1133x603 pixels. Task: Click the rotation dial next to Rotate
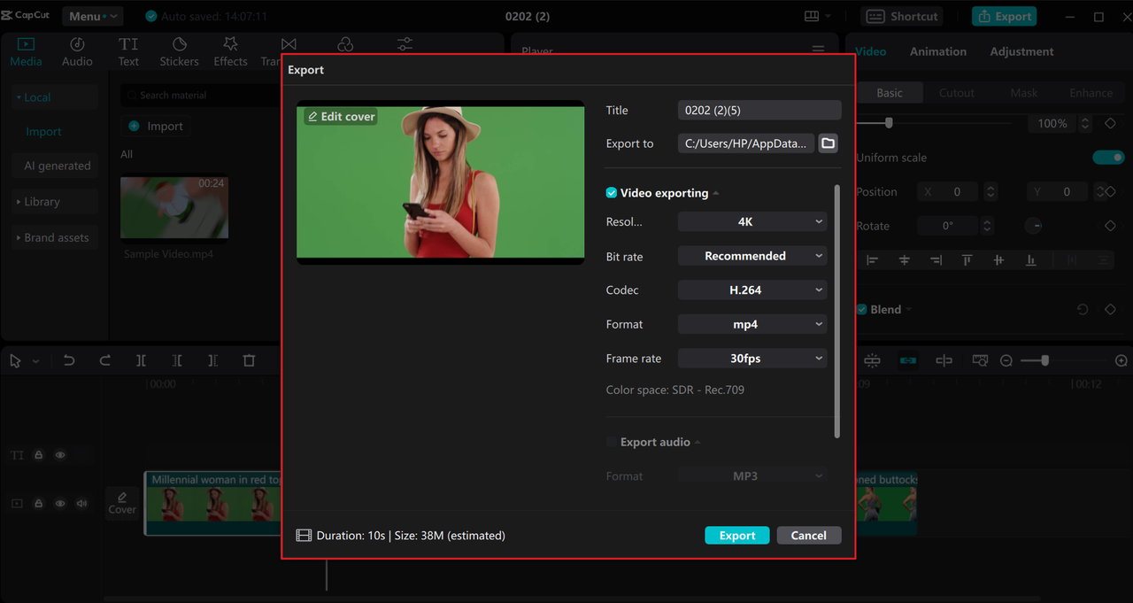point(1033,226)
